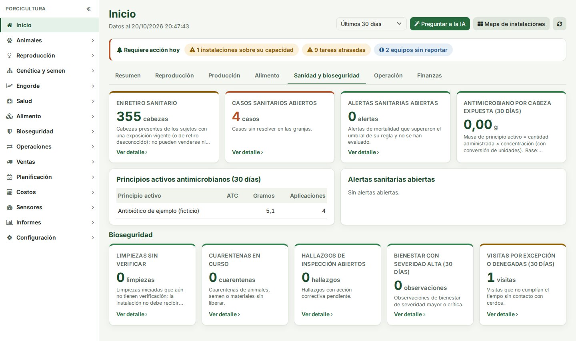Open the 9 tareas atrasadas warning
Viewport: 576px width, 341px height.
click(x=336, y=50)
